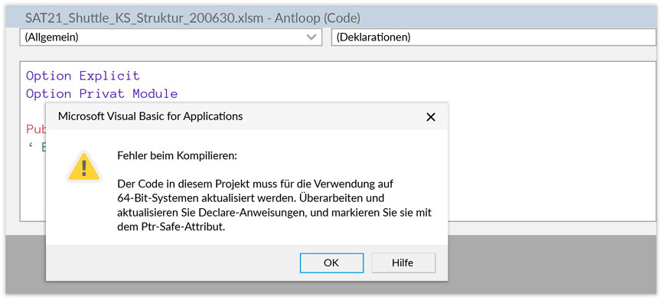Click the red Pub code text
The width and height of the screenshot is (662, 300).
[36, 129]
